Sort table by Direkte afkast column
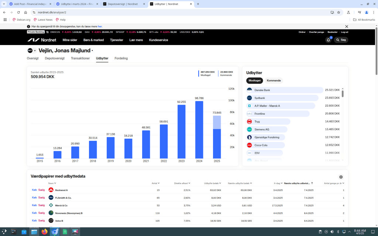378x236 pixels. (x=182, y=183)
